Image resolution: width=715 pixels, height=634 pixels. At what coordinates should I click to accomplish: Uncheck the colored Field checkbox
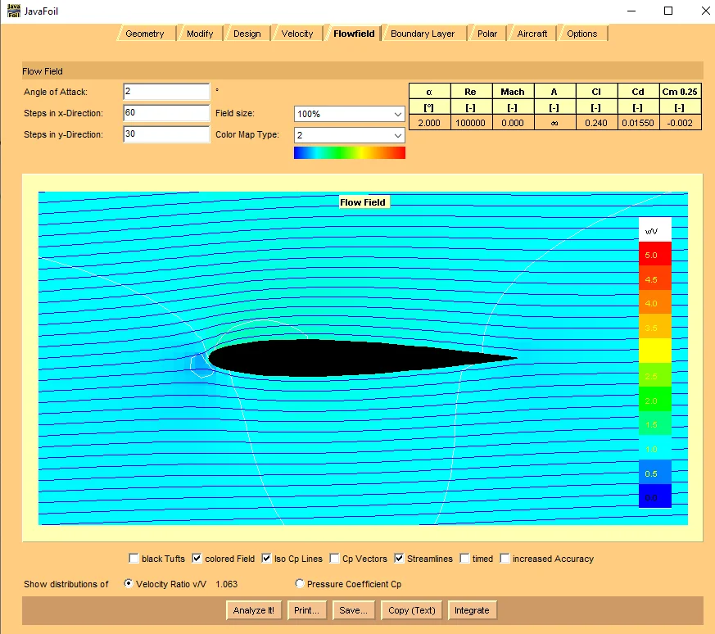coord(197,559)
